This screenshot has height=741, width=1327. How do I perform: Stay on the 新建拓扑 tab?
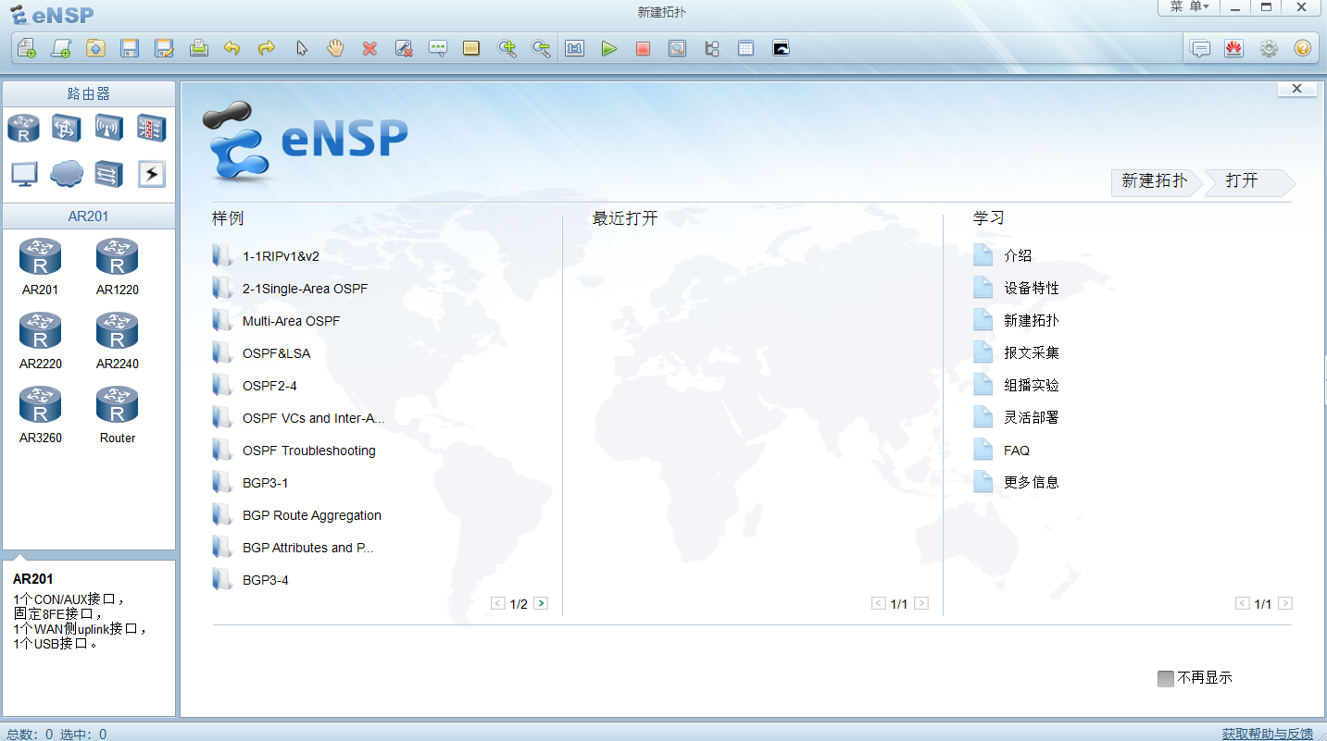click(x=1154, y=182)
